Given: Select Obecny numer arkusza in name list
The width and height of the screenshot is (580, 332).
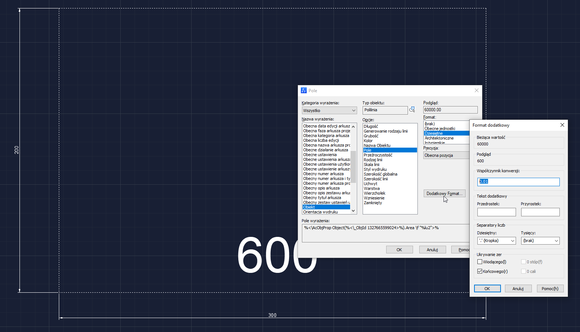Looking at the screenshot, I should 323,174.
